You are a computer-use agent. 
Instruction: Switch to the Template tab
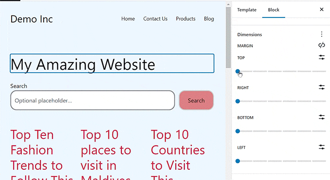(247, 10)
